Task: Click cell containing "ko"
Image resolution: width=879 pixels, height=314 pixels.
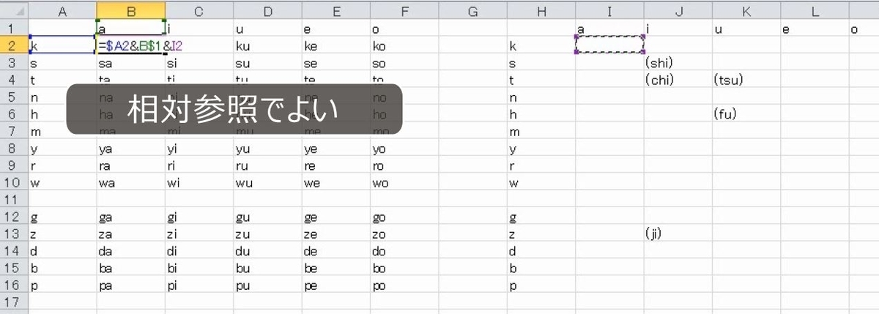Action: pyautogui.click(x=404, y=46)
